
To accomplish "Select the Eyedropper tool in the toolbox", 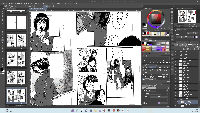I will 2,27.
